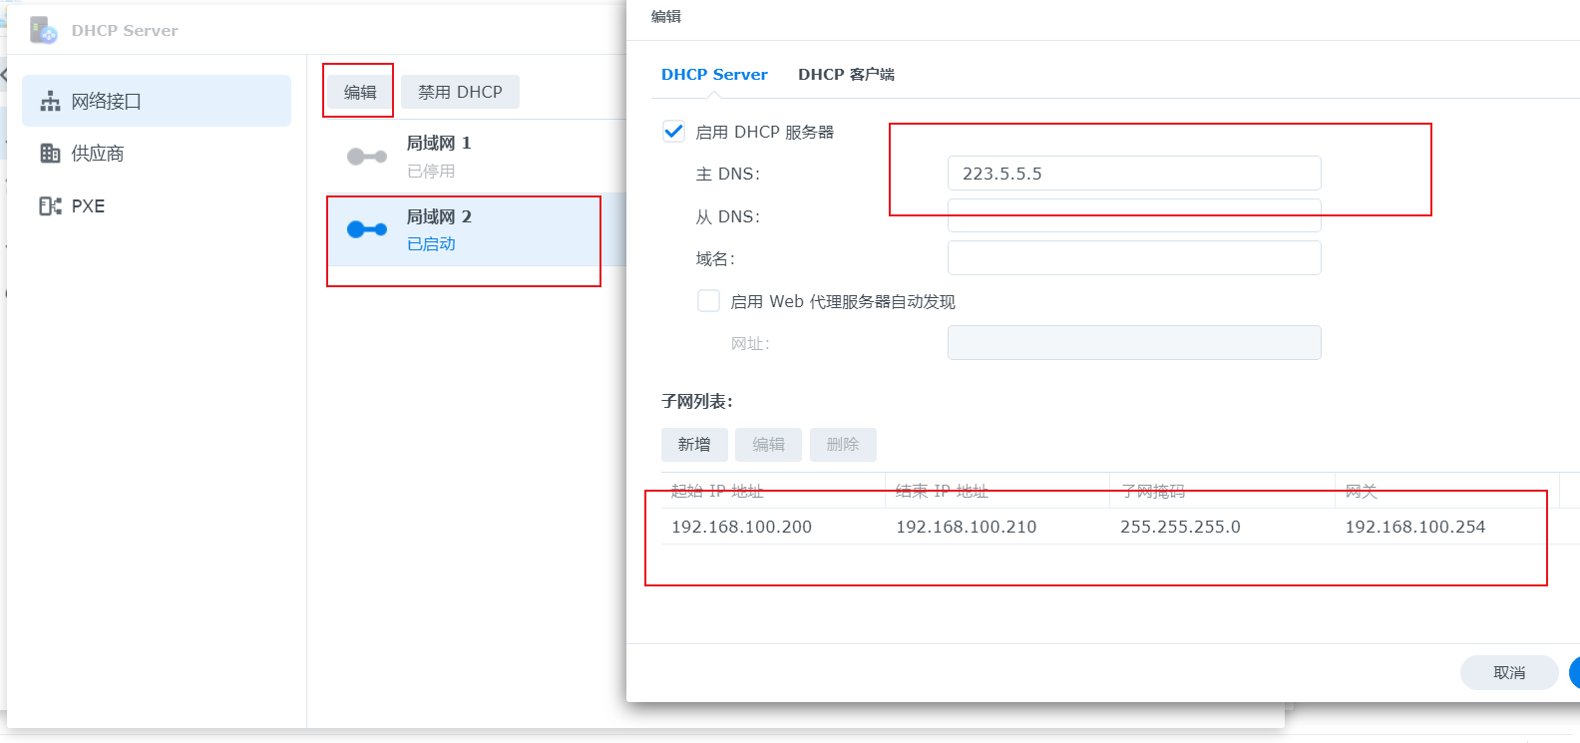Click the 编辑 button under 子网列表
This screenshot has width=1580, height=743.
point(768,444)
